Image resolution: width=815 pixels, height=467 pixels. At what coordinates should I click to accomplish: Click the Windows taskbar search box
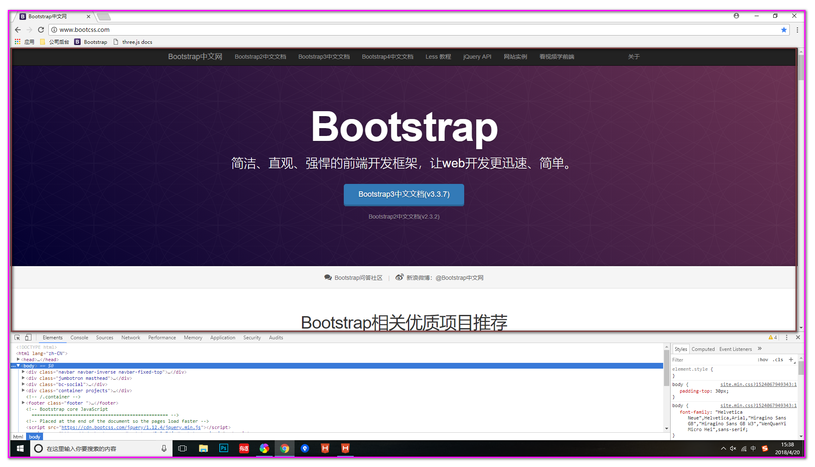(x=101, y=448)
